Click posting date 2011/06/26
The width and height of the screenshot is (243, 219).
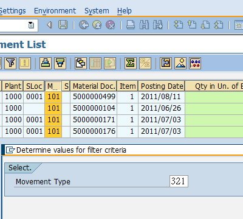[162, 108]
